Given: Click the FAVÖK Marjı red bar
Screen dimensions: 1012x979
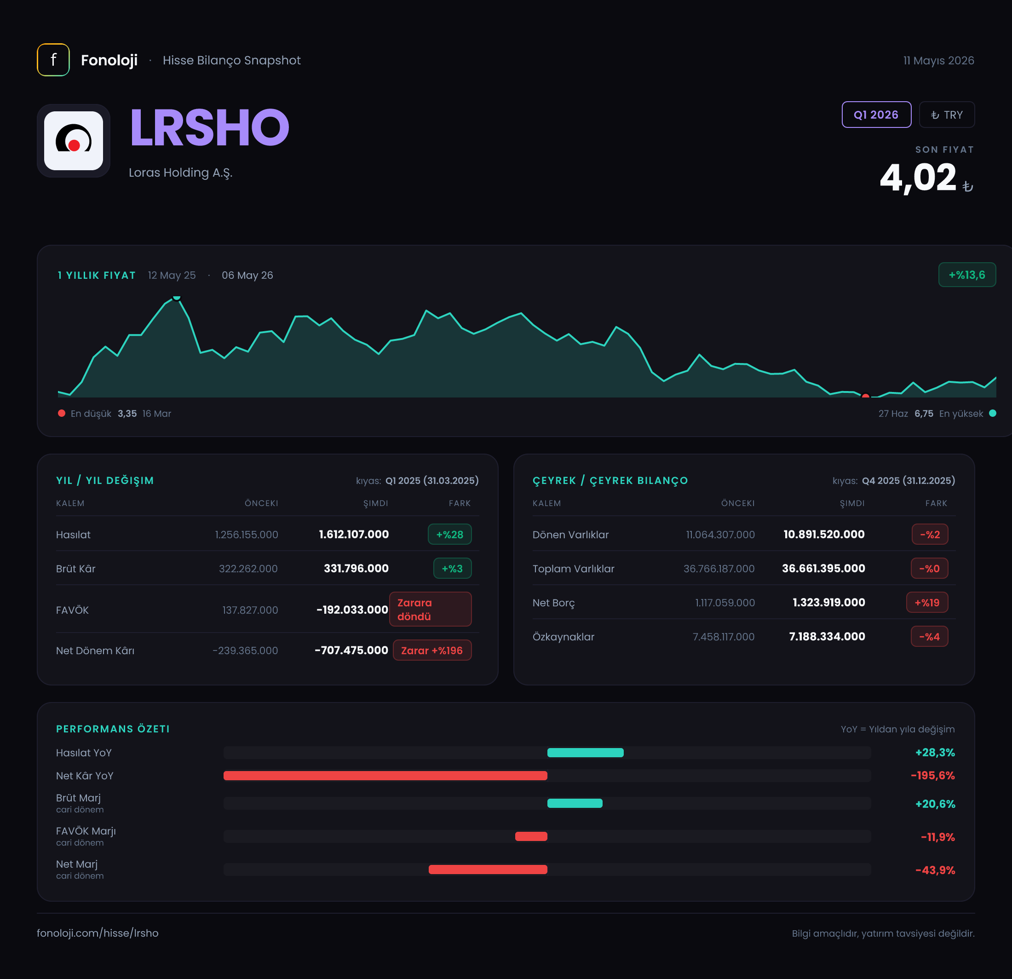Looking at the screenshot, I should [x=531, y=836].
